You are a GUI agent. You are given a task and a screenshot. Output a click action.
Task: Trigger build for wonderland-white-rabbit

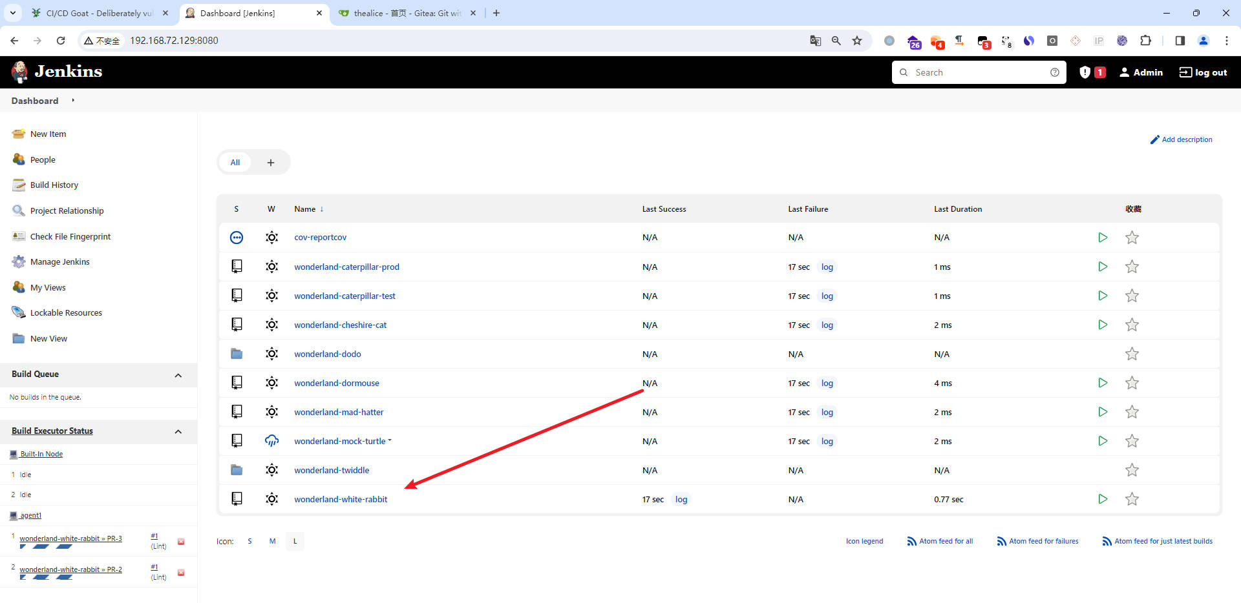pos(1103,499)
